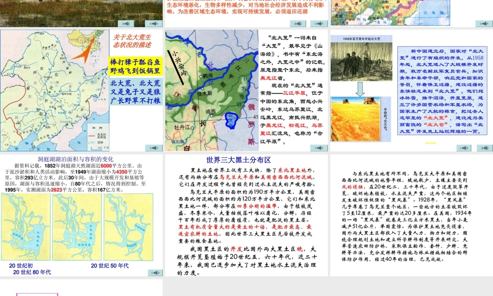Image resolution: width=493 pixels, height=296 pixels.
Task: Click the vertical caption beside the wheat photo
Action: (x=386, y=119)
